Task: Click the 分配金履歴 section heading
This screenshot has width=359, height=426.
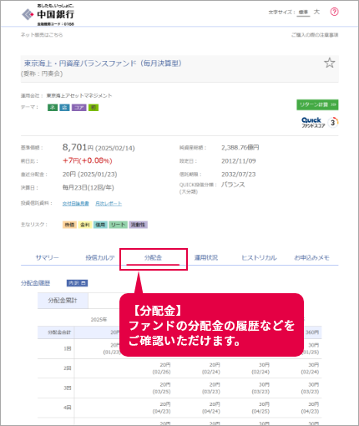Action: click(35, 283)
